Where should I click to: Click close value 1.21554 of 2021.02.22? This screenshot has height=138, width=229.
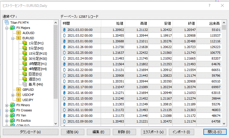(190, 70)
